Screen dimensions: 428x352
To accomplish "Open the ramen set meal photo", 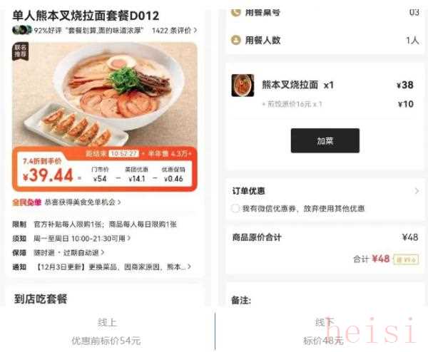I will click(105, 95).
